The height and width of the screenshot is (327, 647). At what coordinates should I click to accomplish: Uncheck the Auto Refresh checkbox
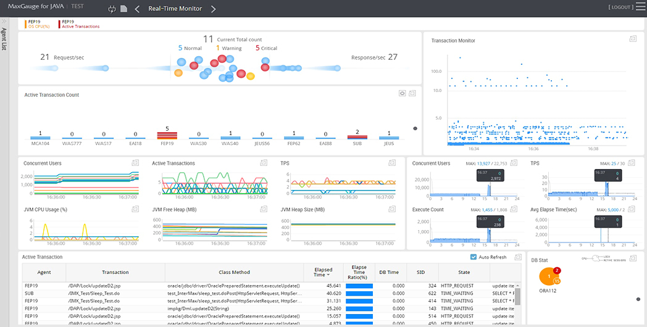click(474, 257)
